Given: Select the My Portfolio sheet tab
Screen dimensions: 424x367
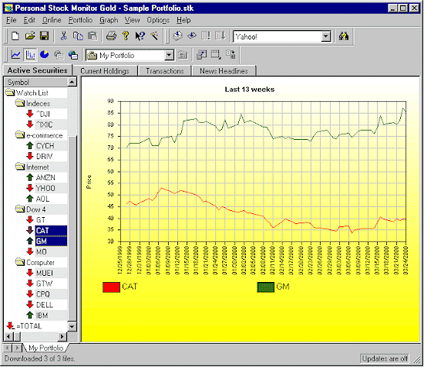Looking at the screenshot, I should coord(46,348).
